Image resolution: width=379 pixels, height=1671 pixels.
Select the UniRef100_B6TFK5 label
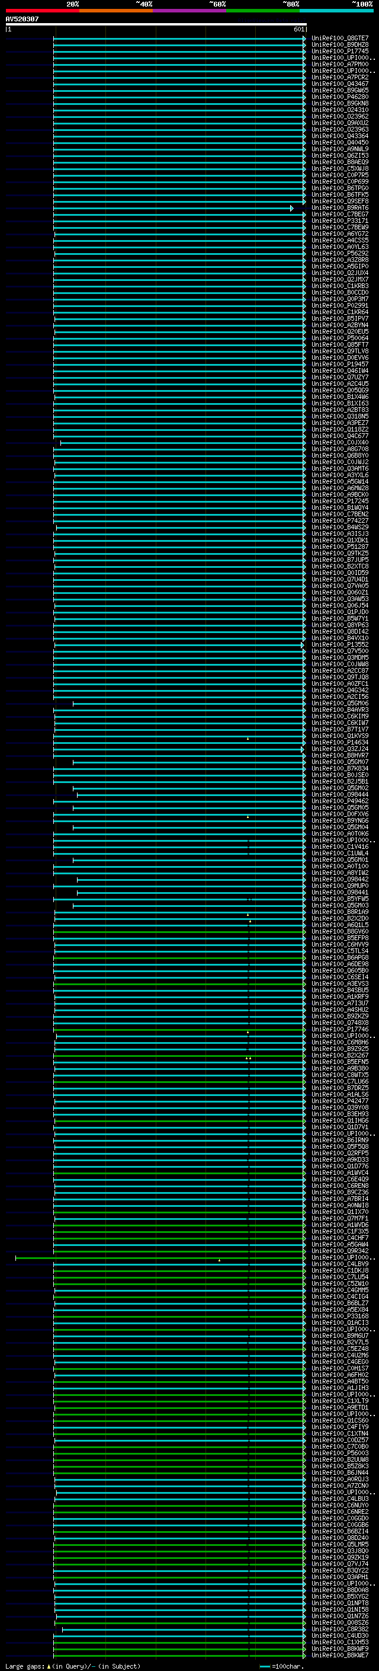(340, 194)
